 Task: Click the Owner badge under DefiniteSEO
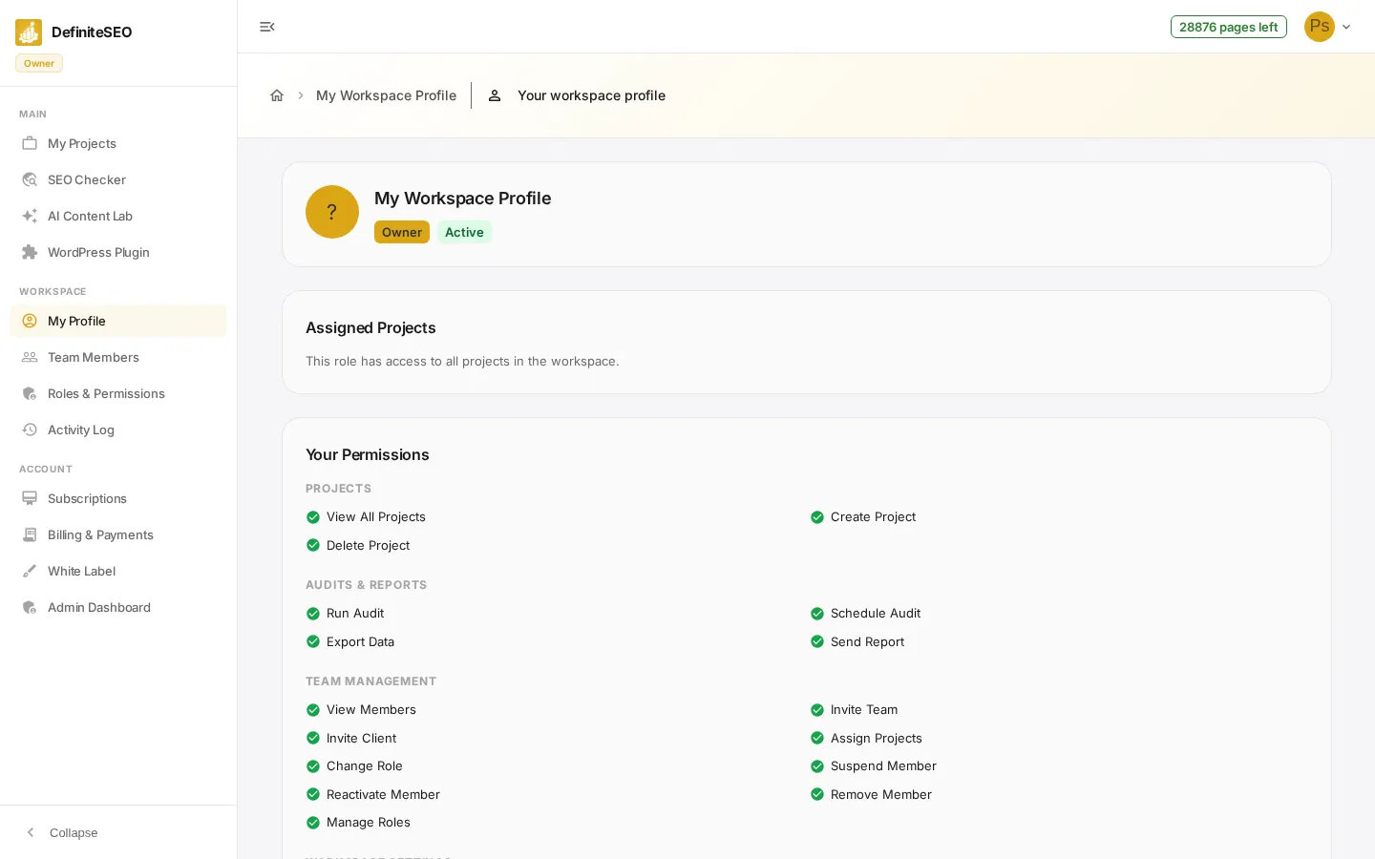[39, 63]
